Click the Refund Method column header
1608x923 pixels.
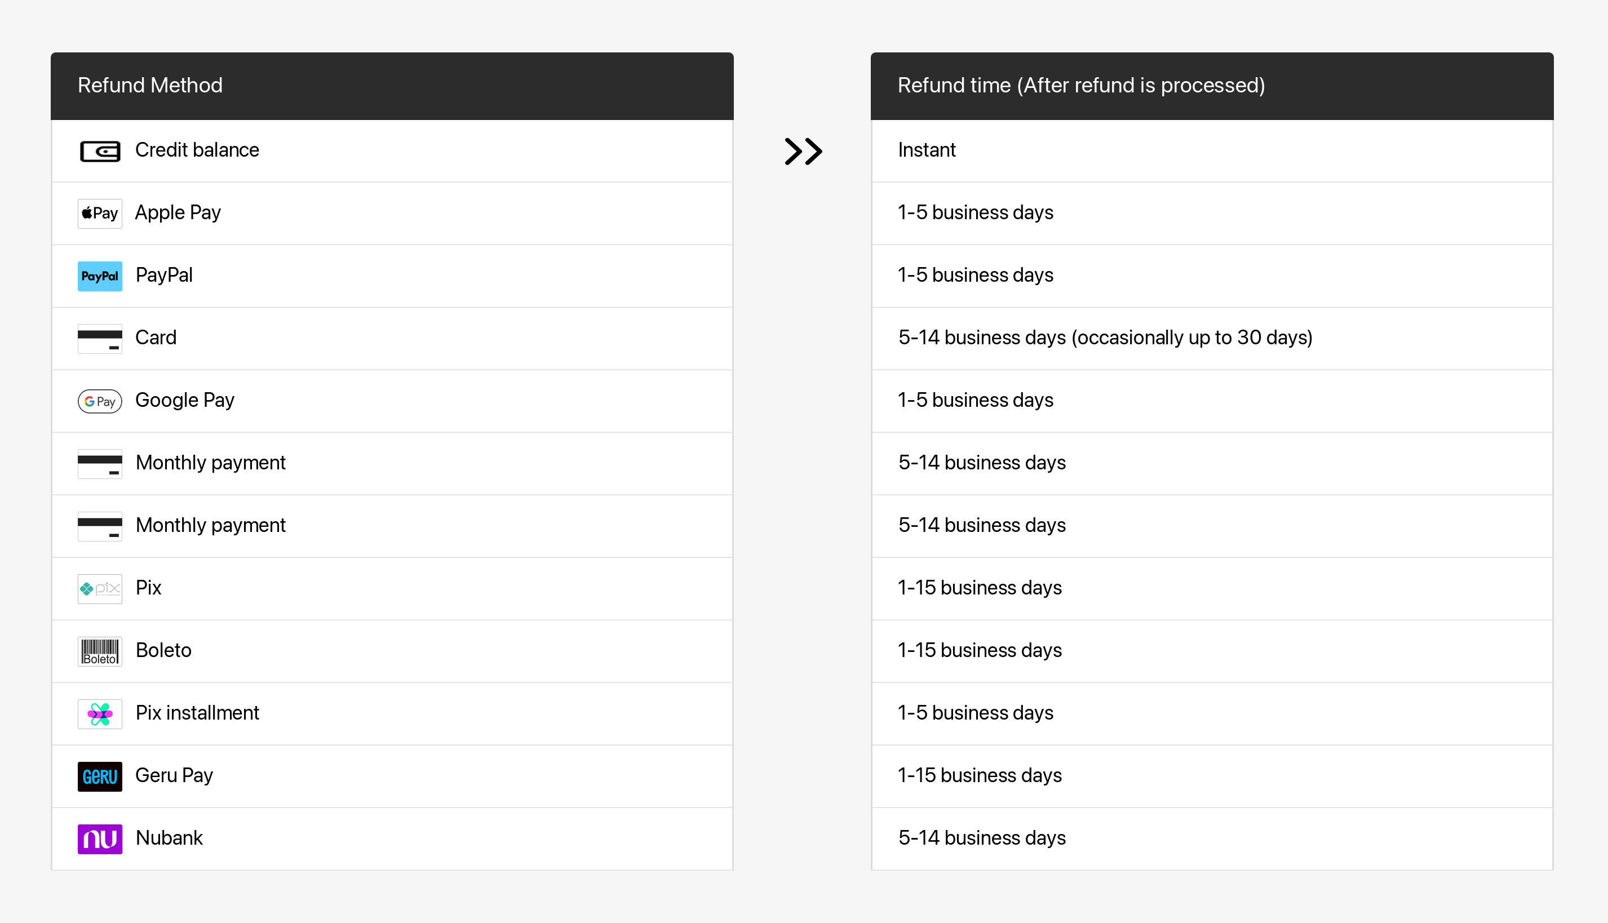point(150,85)
